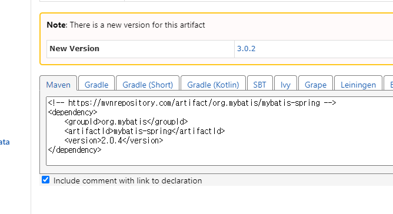Select the SBT tab

(259, 85)
